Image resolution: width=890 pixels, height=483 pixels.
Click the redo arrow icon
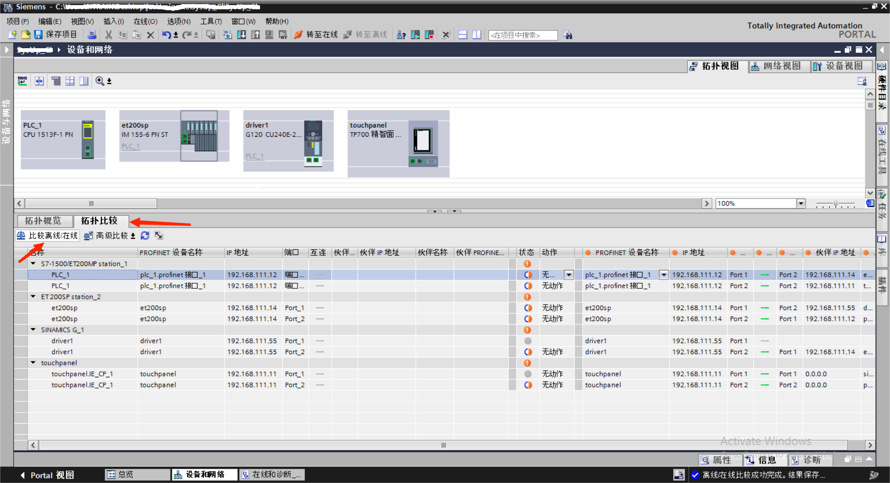(x=187, y=35)
